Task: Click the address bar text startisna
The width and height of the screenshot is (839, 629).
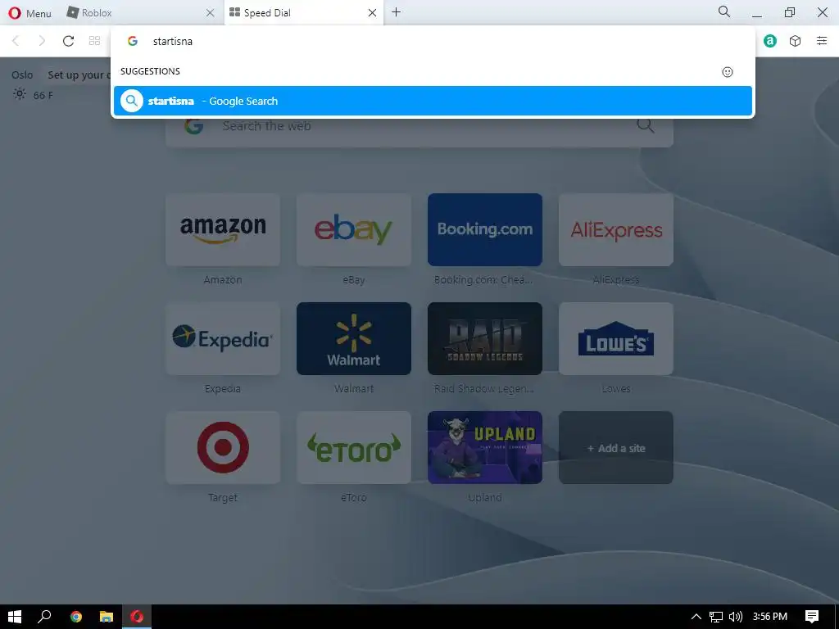Action: pyautogui.click(x=172, y=41)
